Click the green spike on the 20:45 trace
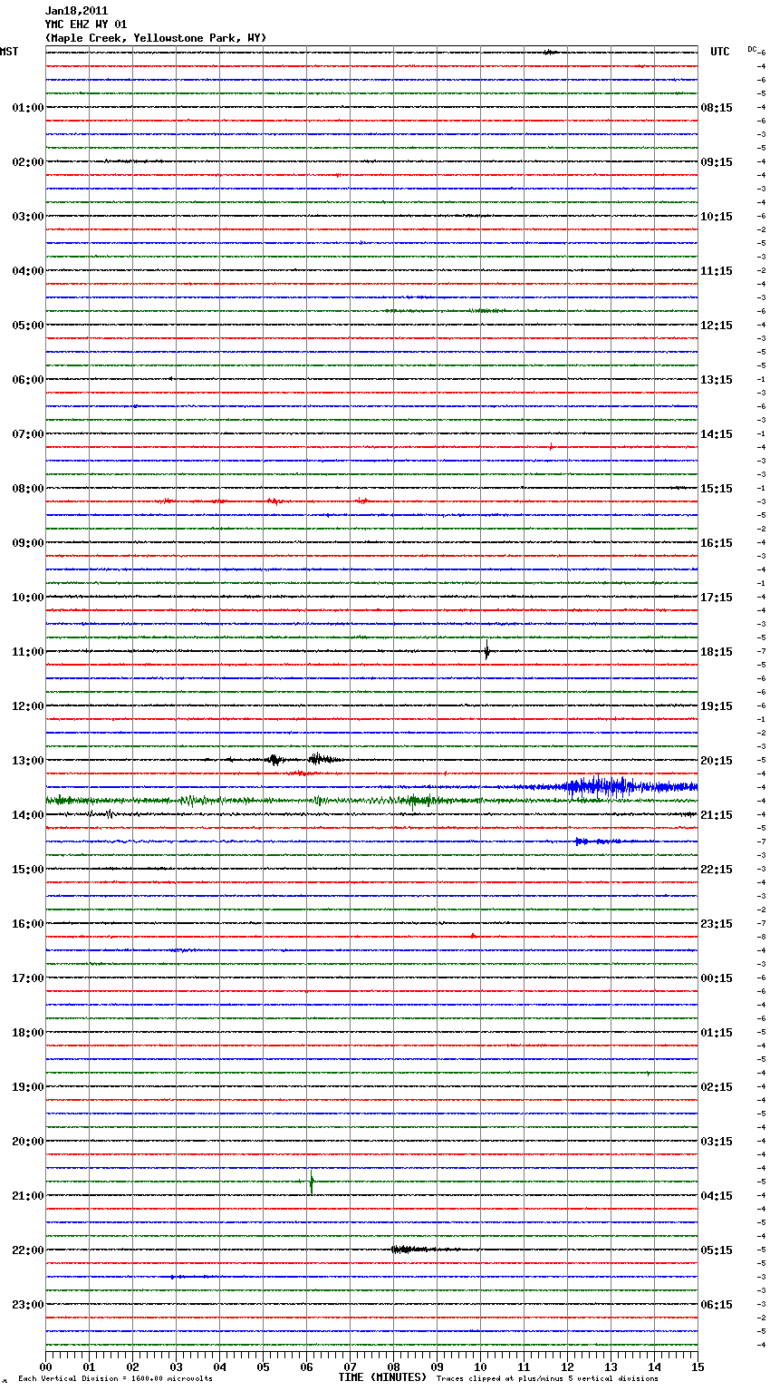This screenshot has height=1391, width=770. coord(311,1182)
